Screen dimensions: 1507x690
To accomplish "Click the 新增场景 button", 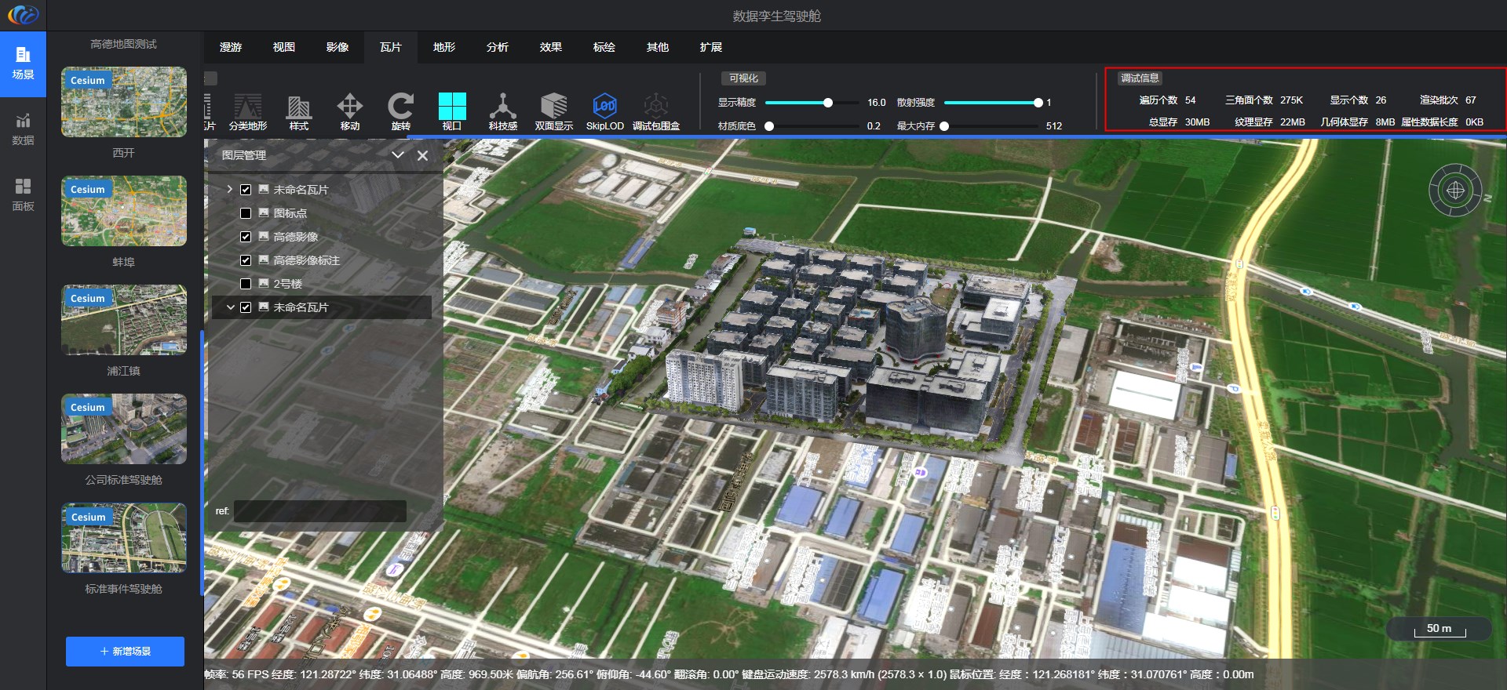I will tap(125, 652).
